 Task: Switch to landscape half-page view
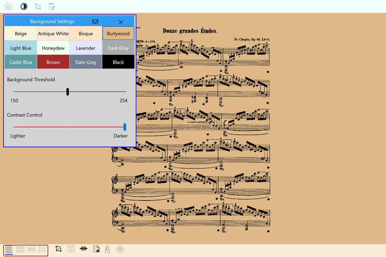pyautogui.click(x=31, y=249)
